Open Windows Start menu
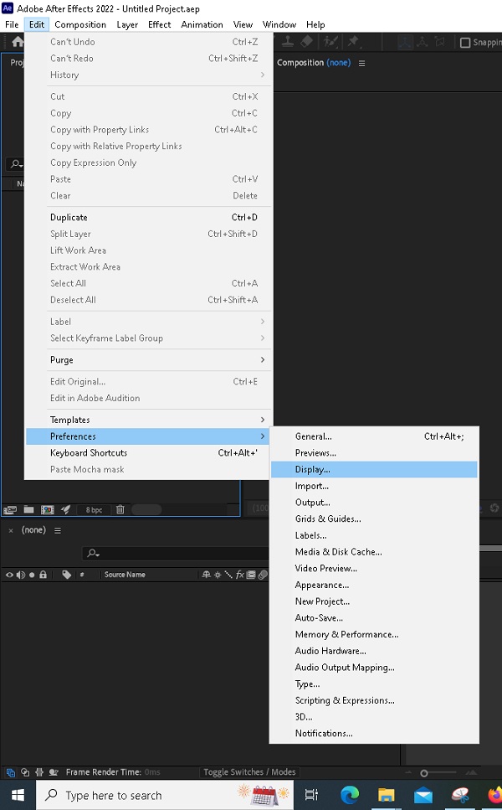This screenshot has height=810, width=502. (x=18, y=796)
